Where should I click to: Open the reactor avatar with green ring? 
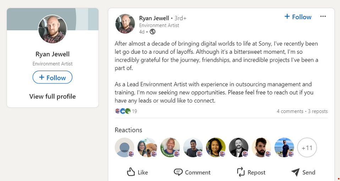(170, 148)
